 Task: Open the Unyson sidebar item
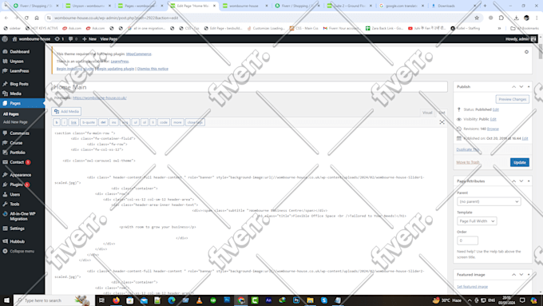[17, 62]
